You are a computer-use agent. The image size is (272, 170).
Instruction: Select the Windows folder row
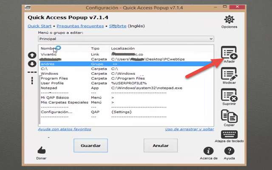pos(126,74)
